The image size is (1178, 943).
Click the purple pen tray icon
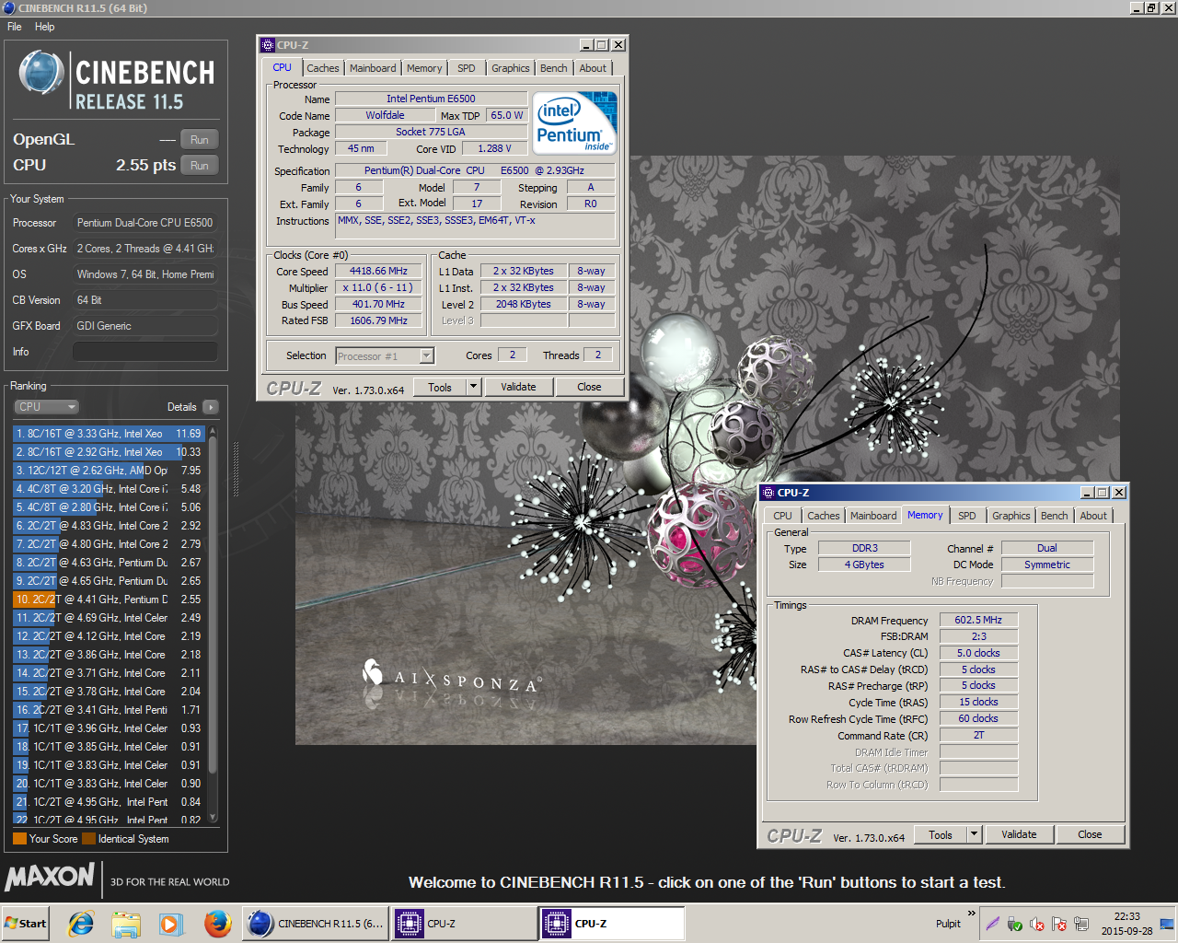click(x=992, y=924)
